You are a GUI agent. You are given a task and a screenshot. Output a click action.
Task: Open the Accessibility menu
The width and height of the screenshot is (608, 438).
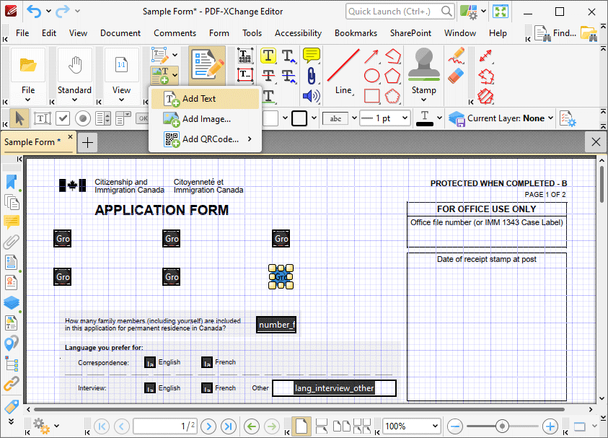(298, 33)
